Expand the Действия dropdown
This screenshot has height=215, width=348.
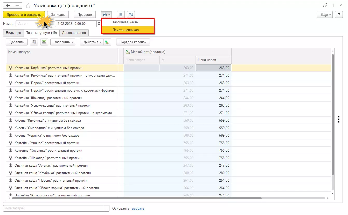pyautogui.click(x=92, y=42)
